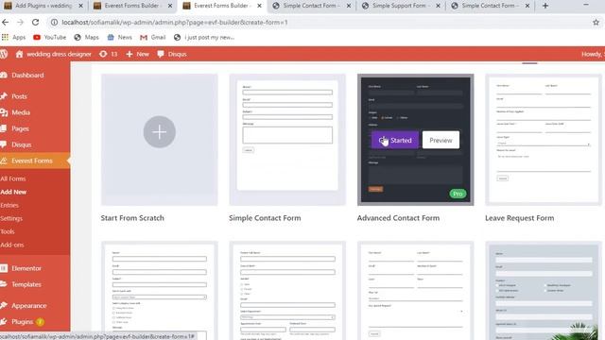Select Add New submenu item

point(13,192)
